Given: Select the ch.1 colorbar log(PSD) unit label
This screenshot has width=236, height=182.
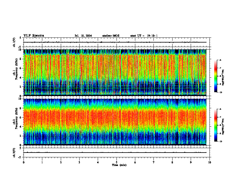Looking at the screenshot, I should point(223,78).
